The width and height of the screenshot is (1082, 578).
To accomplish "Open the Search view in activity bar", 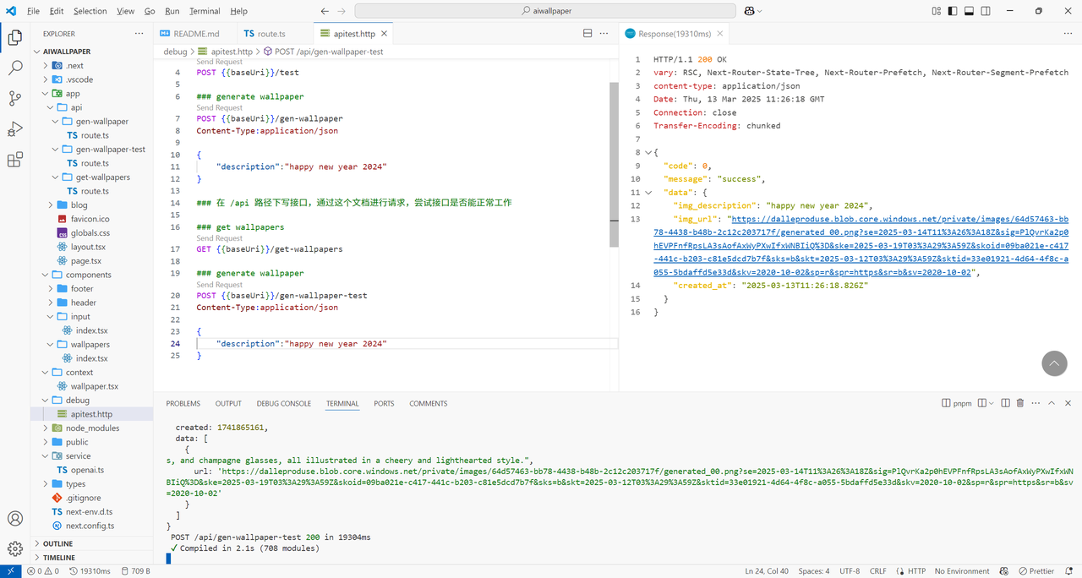I will point(15,68).
